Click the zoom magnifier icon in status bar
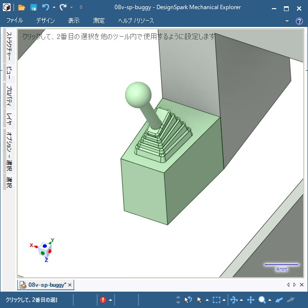308x308 pixels. (x=262, y=300)
